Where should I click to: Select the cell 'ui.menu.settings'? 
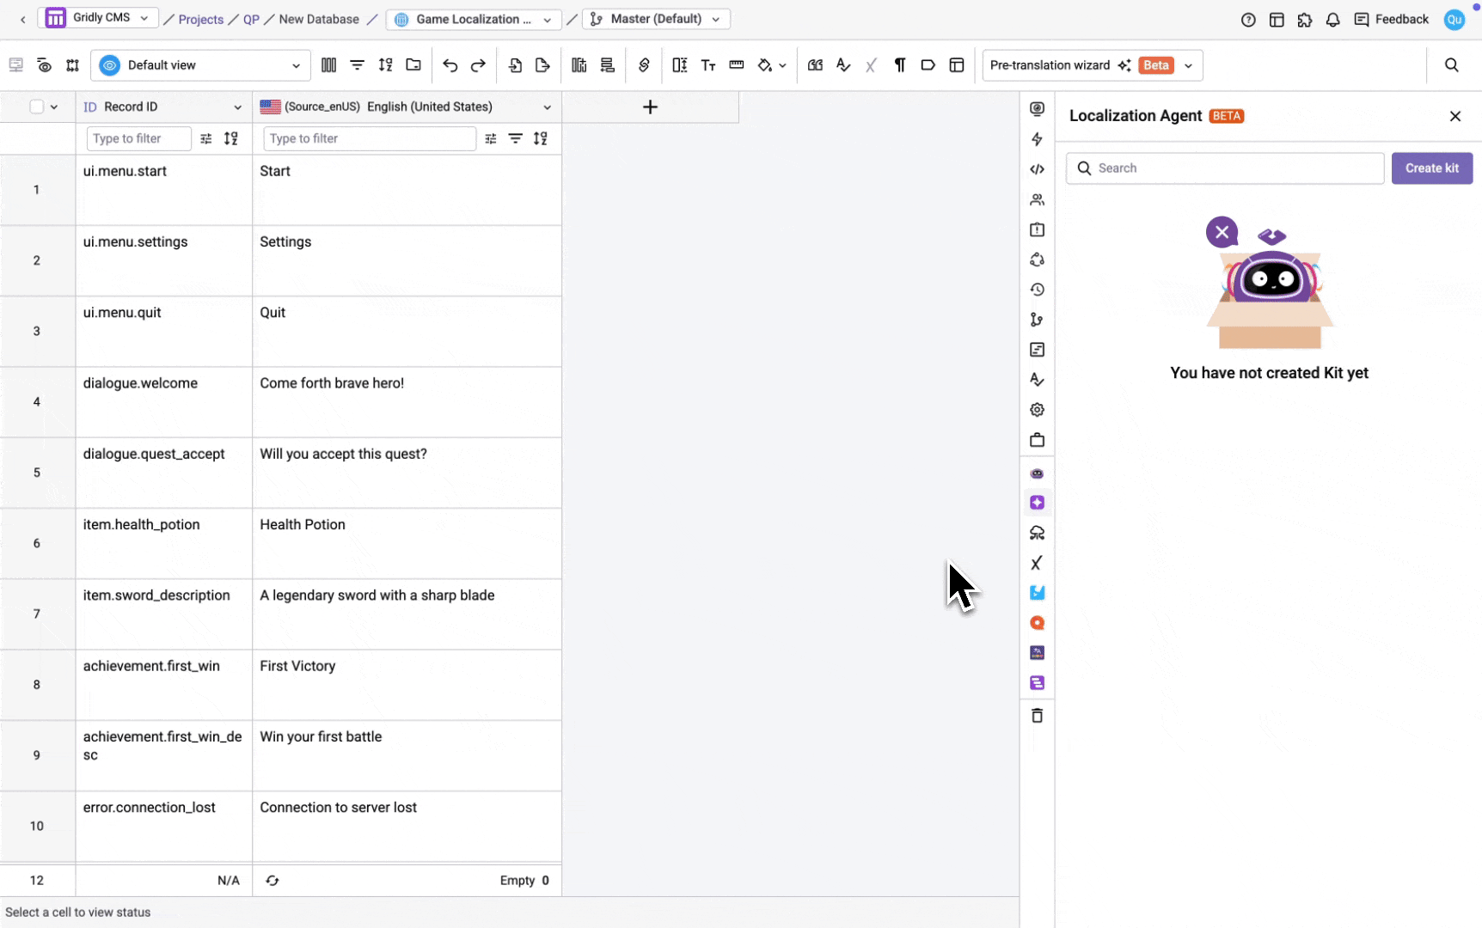point(163,260)
